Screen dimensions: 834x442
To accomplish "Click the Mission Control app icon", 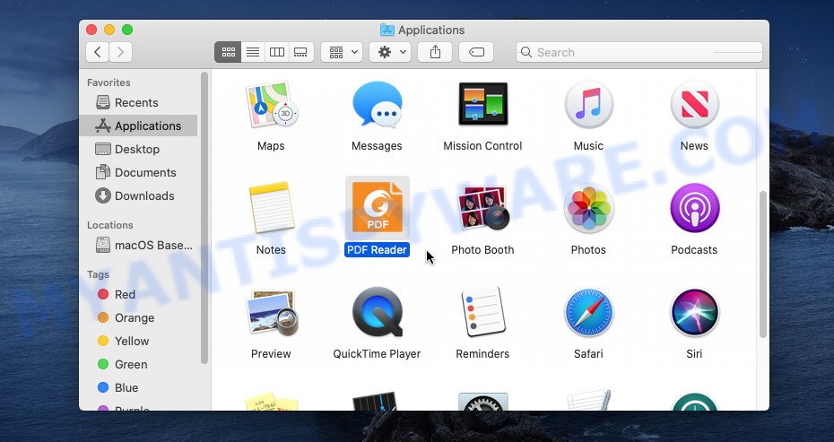I will (483, 104).
